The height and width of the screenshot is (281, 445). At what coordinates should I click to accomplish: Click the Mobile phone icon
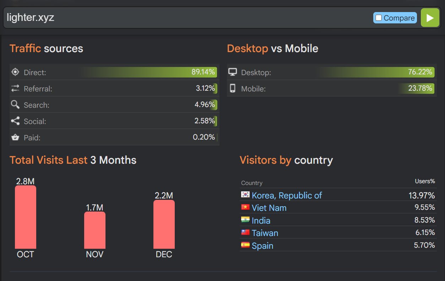pos(233,89)
